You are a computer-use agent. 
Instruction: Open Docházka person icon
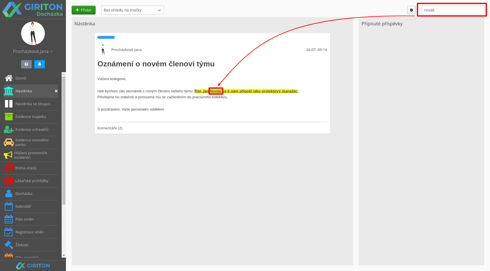(9, 193)
